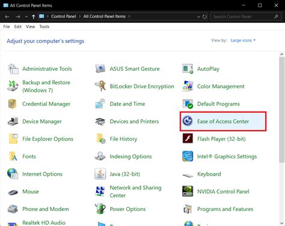This screenshot has height=226, width=285.
Task: Open the Device Manager icon
Action: (x=13, y=121)
